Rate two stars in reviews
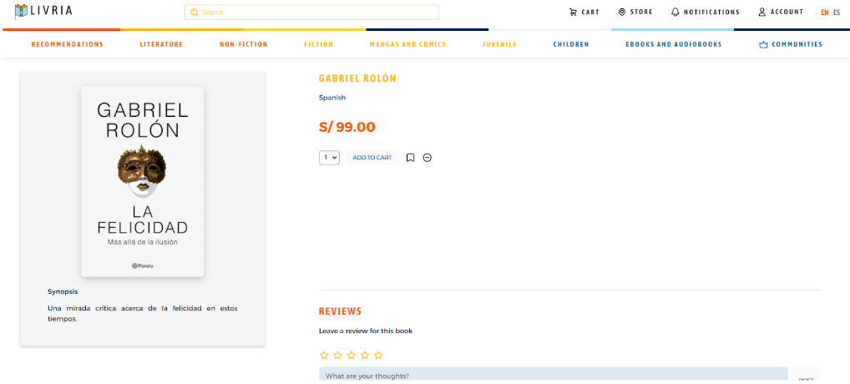Screen dimensions: 850x384 (337, 356)
